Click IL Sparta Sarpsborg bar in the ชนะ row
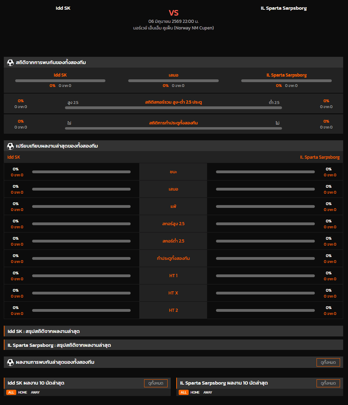 [265, 172]
